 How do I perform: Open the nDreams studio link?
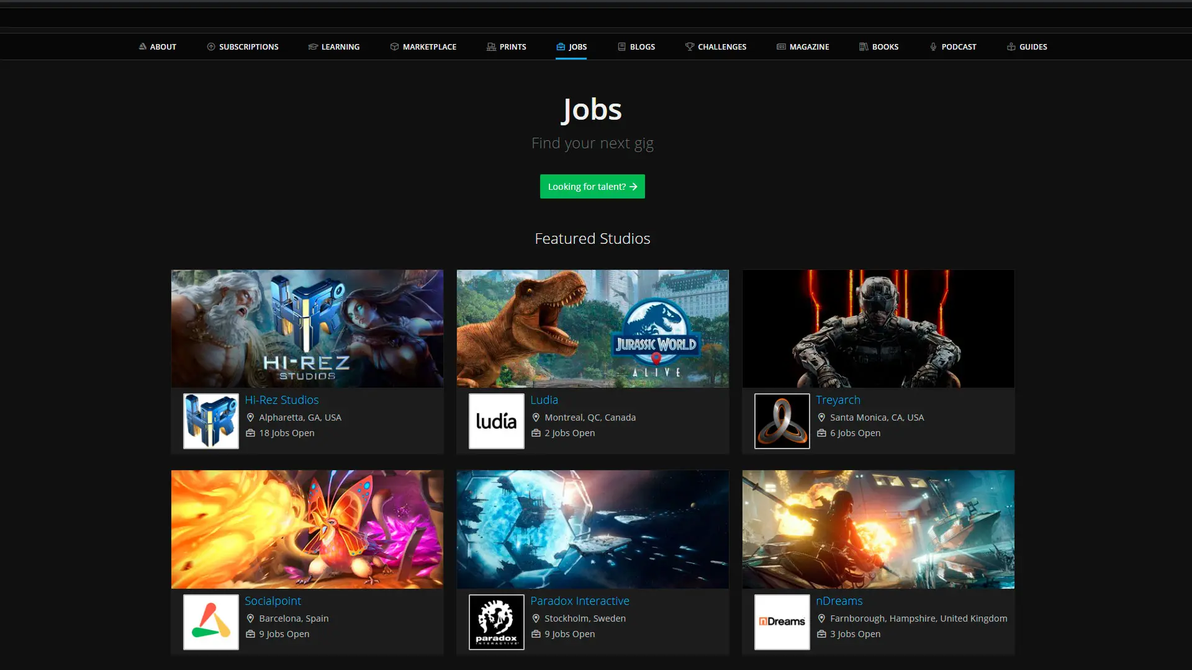pos(839,601)
